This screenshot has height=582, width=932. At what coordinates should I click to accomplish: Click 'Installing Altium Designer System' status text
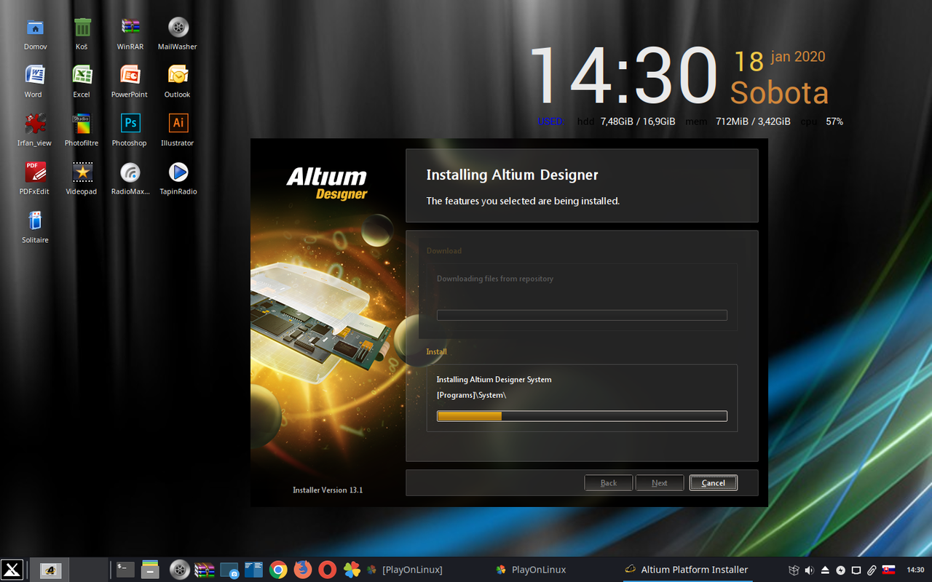pos(494,380)
